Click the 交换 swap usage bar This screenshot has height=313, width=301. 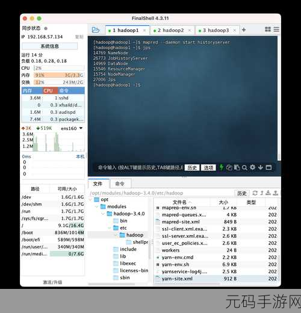pos(58,82)
